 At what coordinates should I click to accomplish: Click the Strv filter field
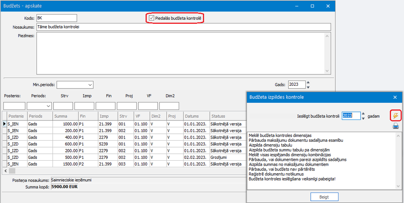tap(63, 106)
